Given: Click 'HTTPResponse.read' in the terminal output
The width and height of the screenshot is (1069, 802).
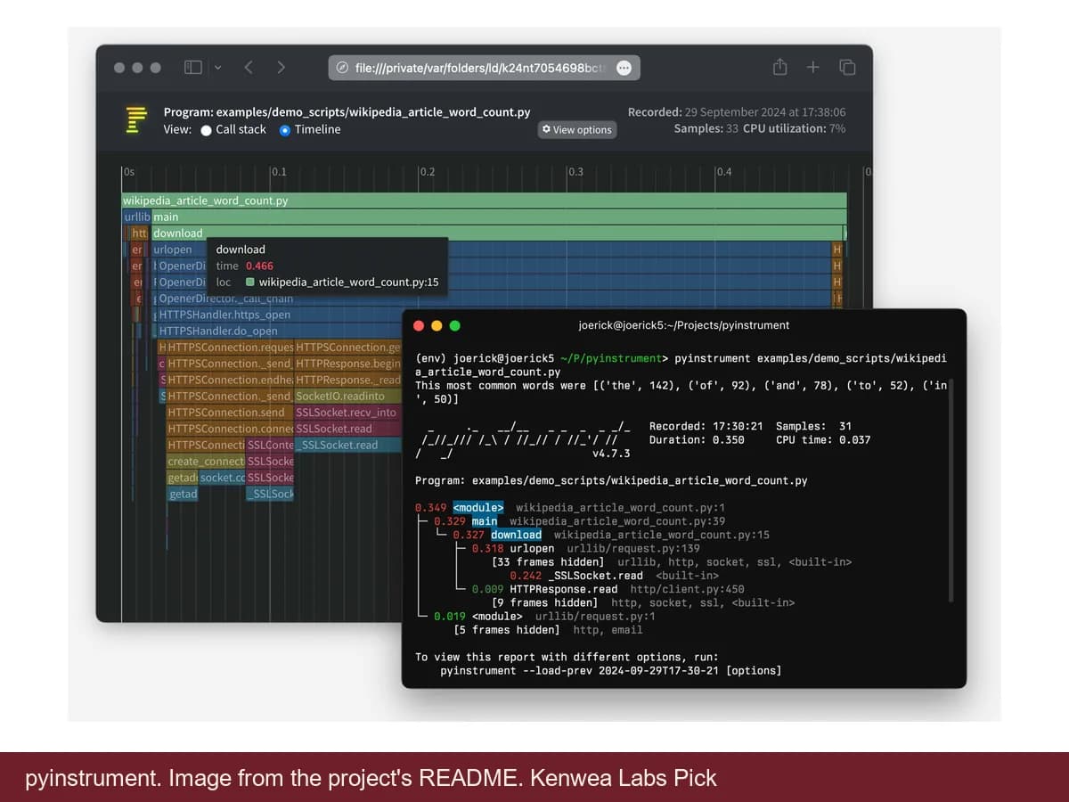Looking at the screenshot, I should click(564, 589).
